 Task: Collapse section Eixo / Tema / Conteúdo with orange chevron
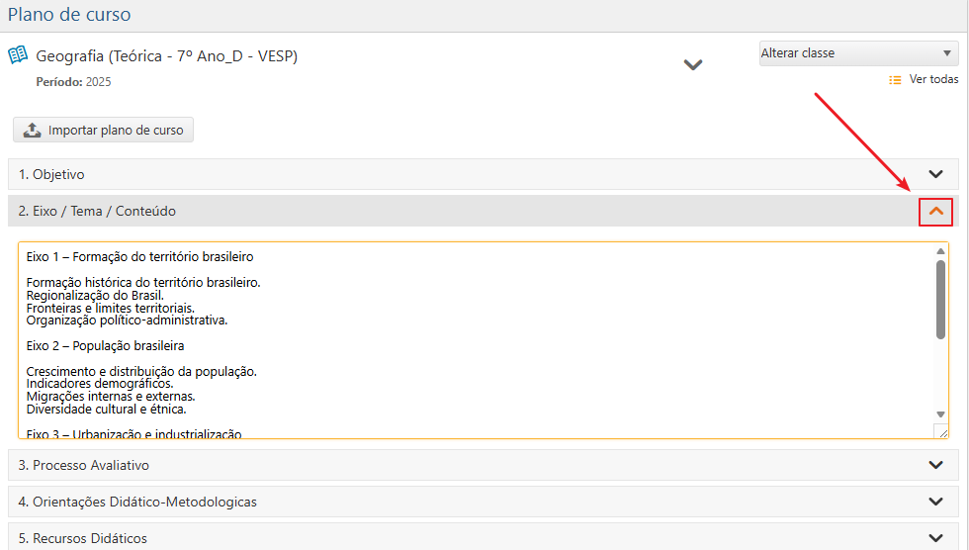tap(935, 212)
